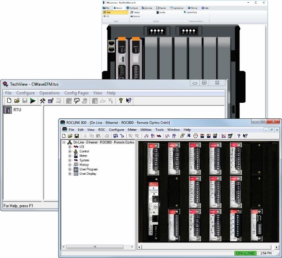Click the 2:54 PM status bar clock
Viewport: 282px width, 258px height.
[x=266, y=253]
